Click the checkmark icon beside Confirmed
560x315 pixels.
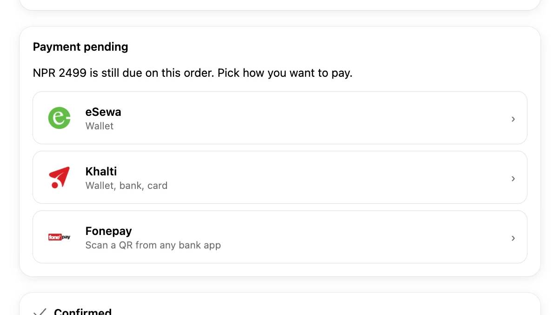coord(40,312)
